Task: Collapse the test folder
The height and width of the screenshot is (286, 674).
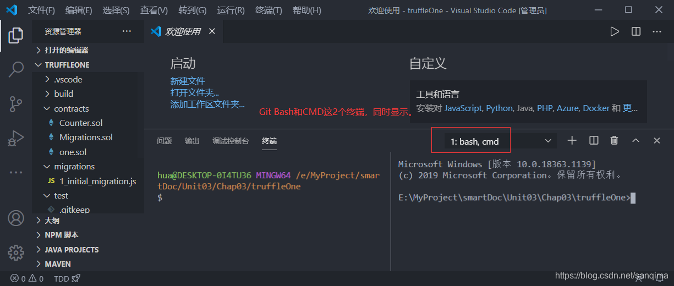Action: click(88, 196)
